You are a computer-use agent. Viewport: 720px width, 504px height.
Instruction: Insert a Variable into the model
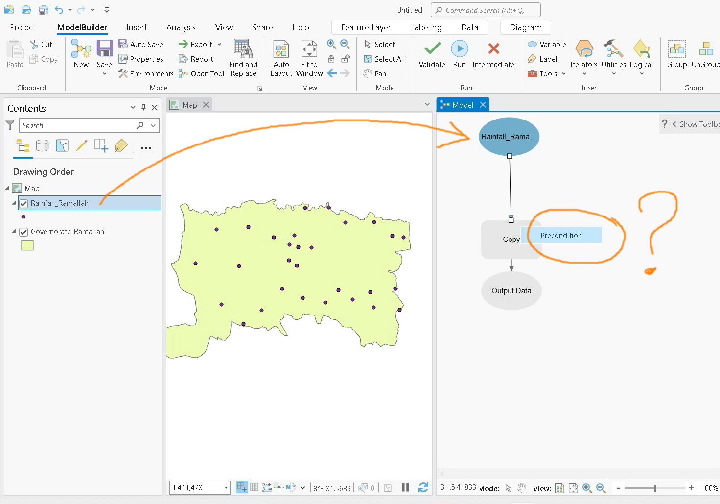coord(546,44)
